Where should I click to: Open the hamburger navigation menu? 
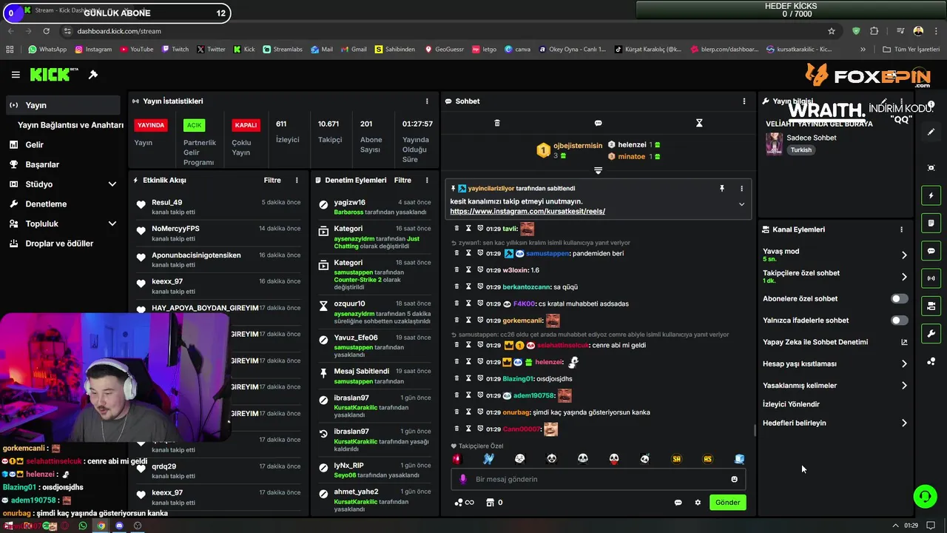tap(16, 75)
